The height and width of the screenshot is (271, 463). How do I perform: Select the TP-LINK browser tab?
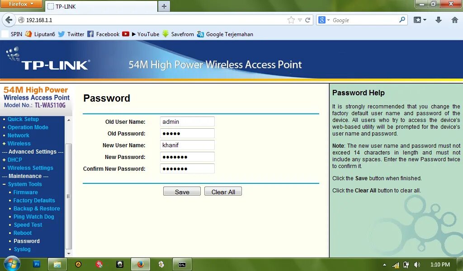[x=101, y=6]
